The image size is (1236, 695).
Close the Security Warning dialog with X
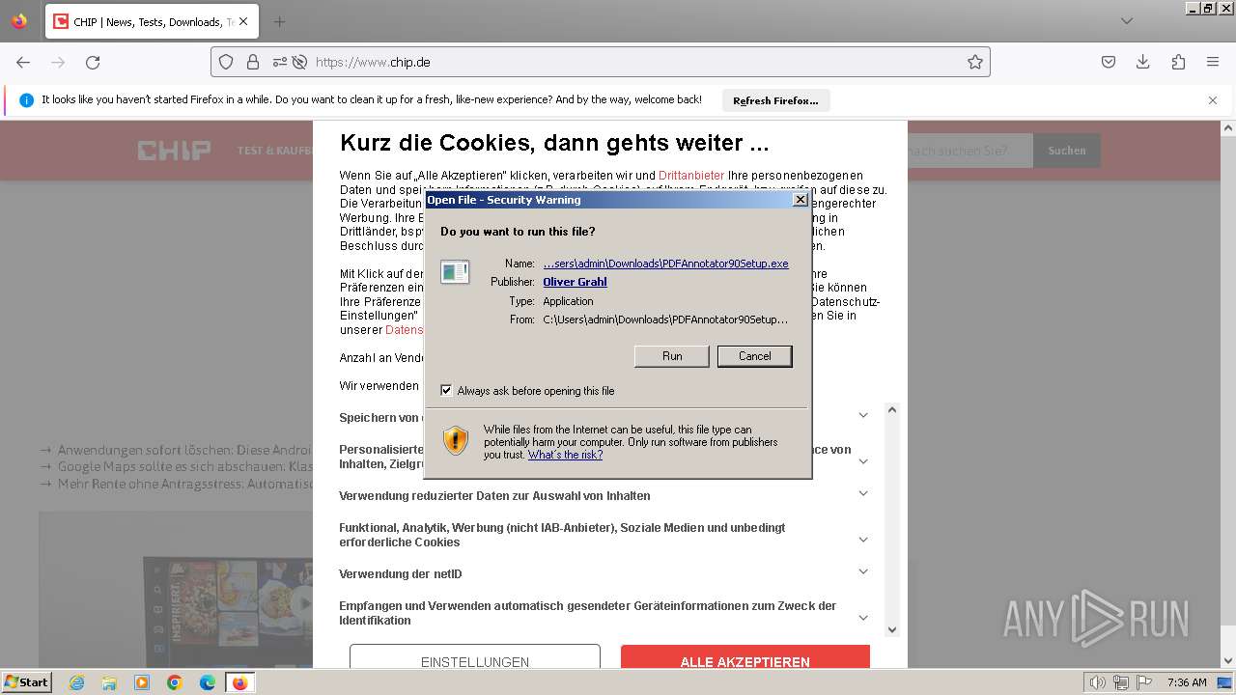coord(800,200)
